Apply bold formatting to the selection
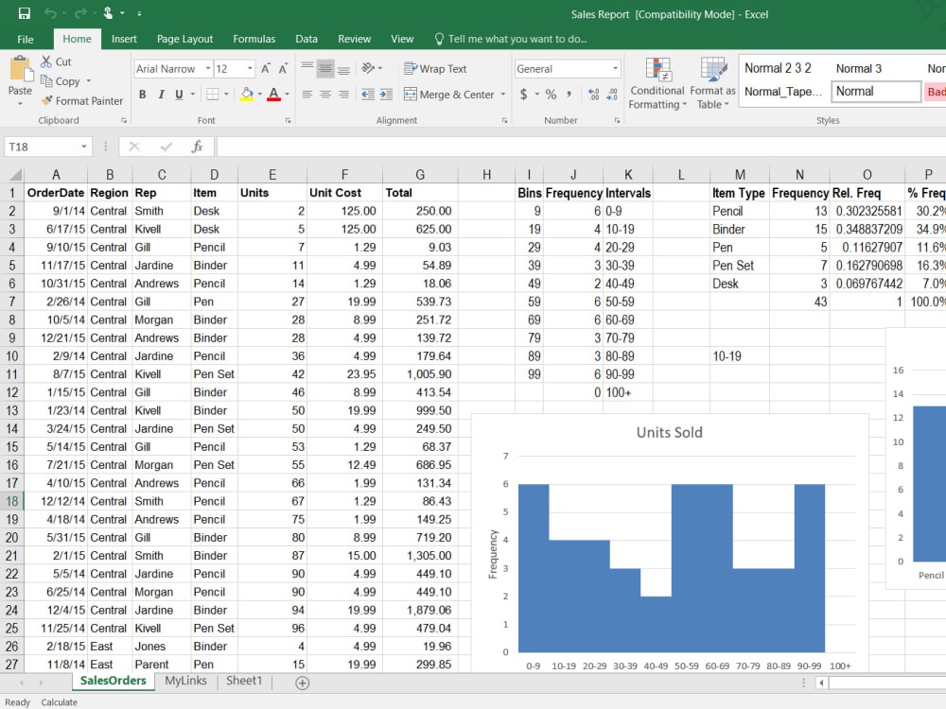The image size is (946, 709). [x=143, y=95]
